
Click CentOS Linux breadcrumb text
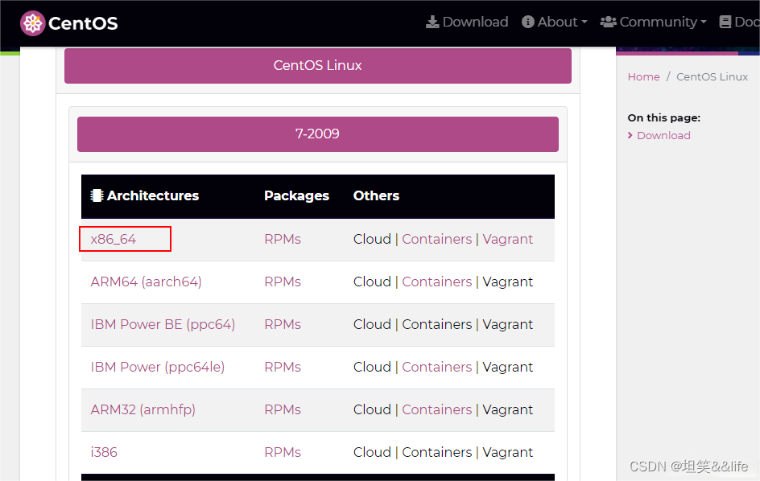click(x=712, y=76)
